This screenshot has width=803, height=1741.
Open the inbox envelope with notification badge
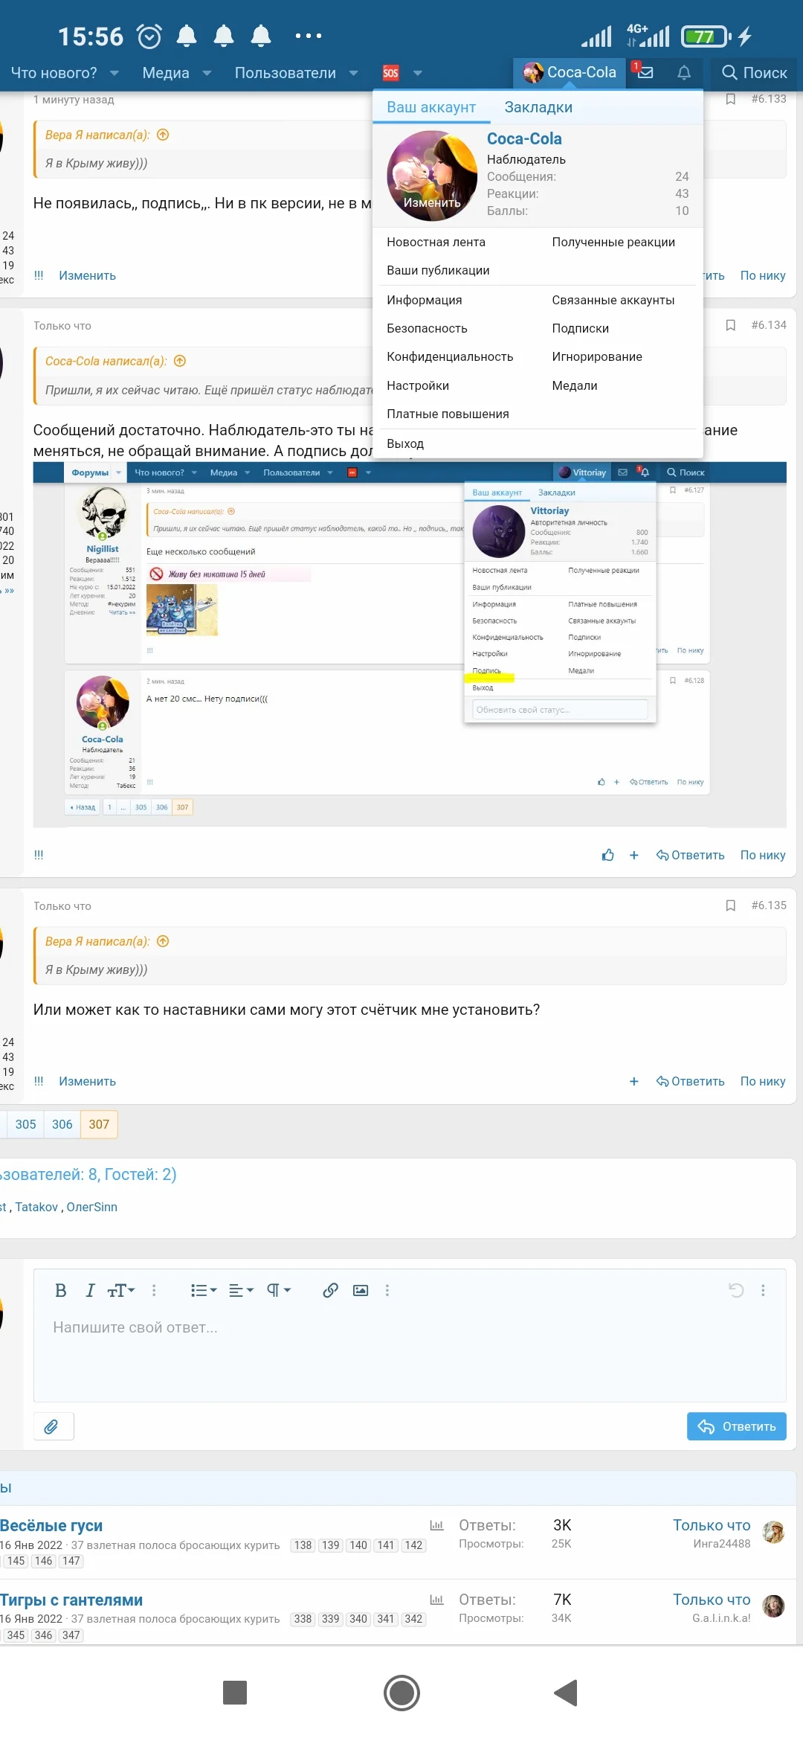pyautogui.click(x=644, y=72)
